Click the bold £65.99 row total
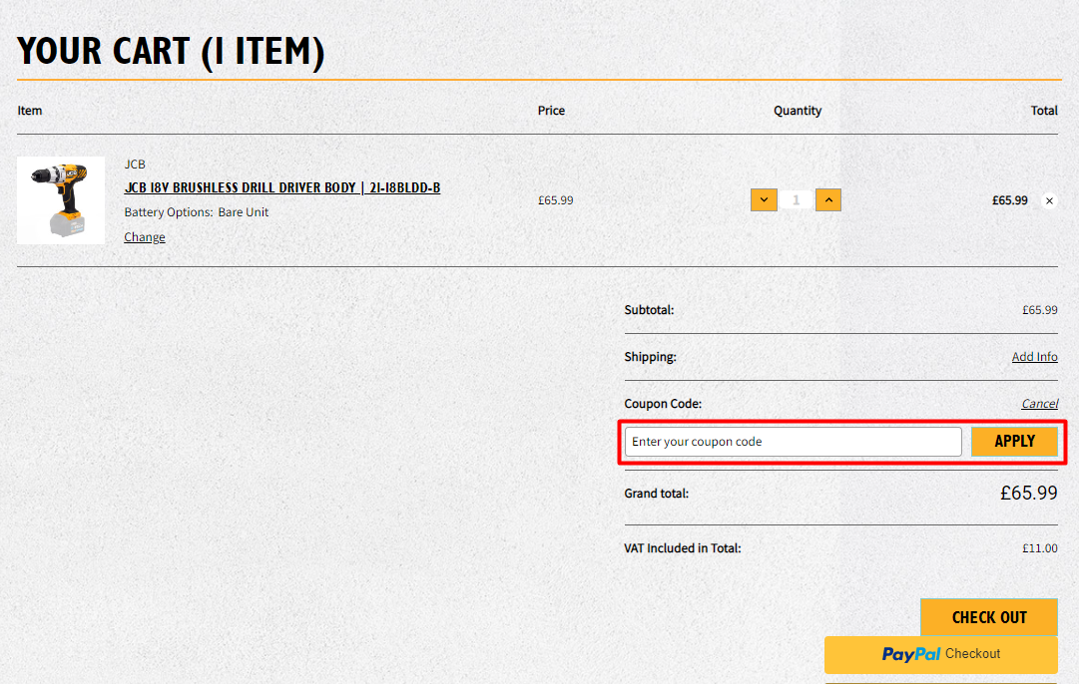 pos(1009,200)
